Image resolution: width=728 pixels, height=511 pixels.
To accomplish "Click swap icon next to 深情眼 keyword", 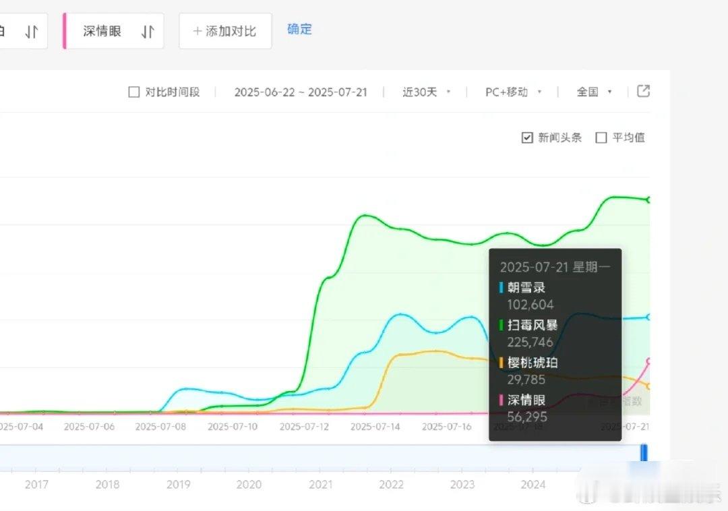I will (x=148, y=32).
